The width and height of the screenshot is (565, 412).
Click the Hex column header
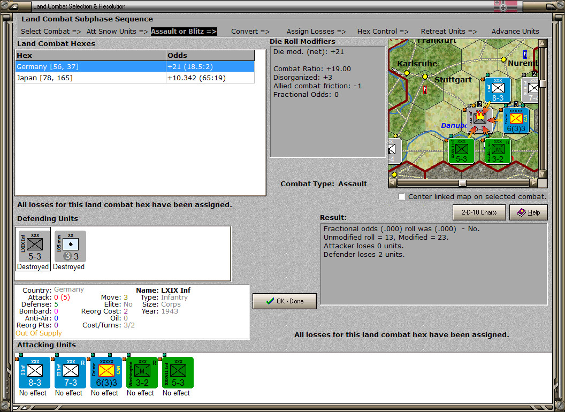(x=90, y=55)
